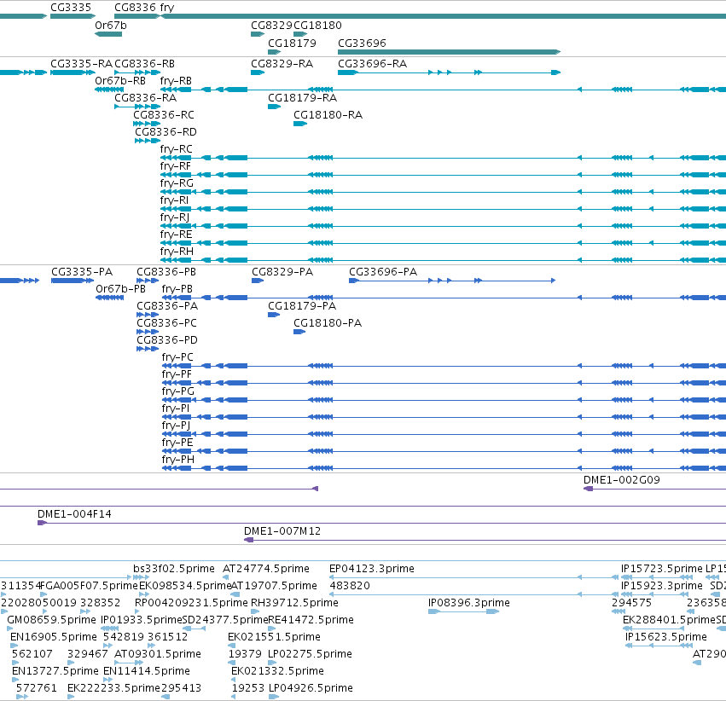
Task: Click the fry-PE protein label
Action: 177,443
